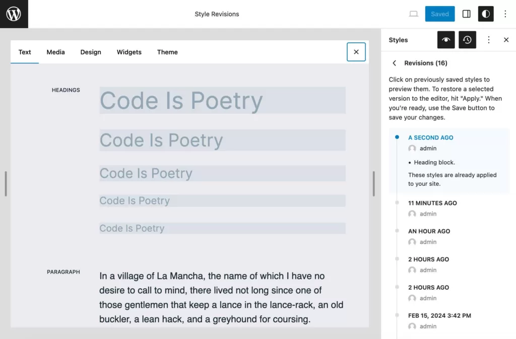Select the 11 Minutes Ago revision
The height and width of the screenshot is (339, 516).
(432, 203)
